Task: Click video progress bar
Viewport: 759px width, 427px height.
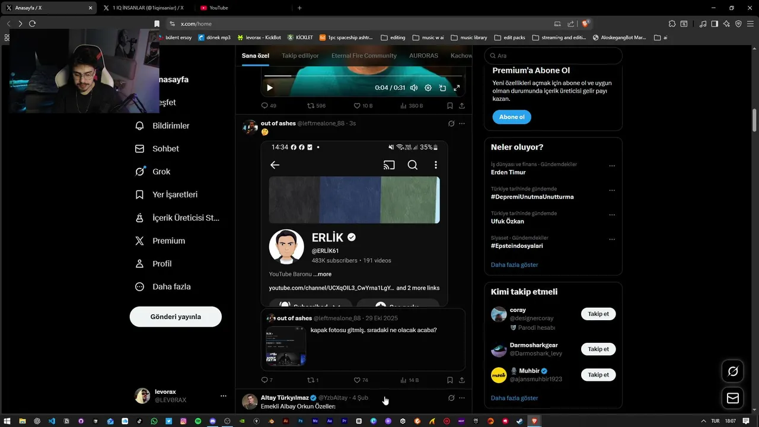Action: pos(363,76)
